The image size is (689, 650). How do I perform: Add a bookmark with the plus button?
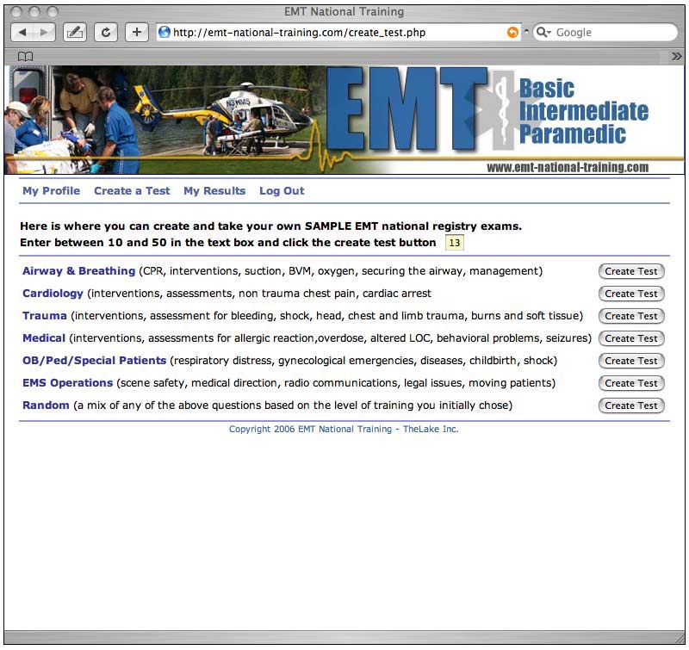[x=137, y=32]
